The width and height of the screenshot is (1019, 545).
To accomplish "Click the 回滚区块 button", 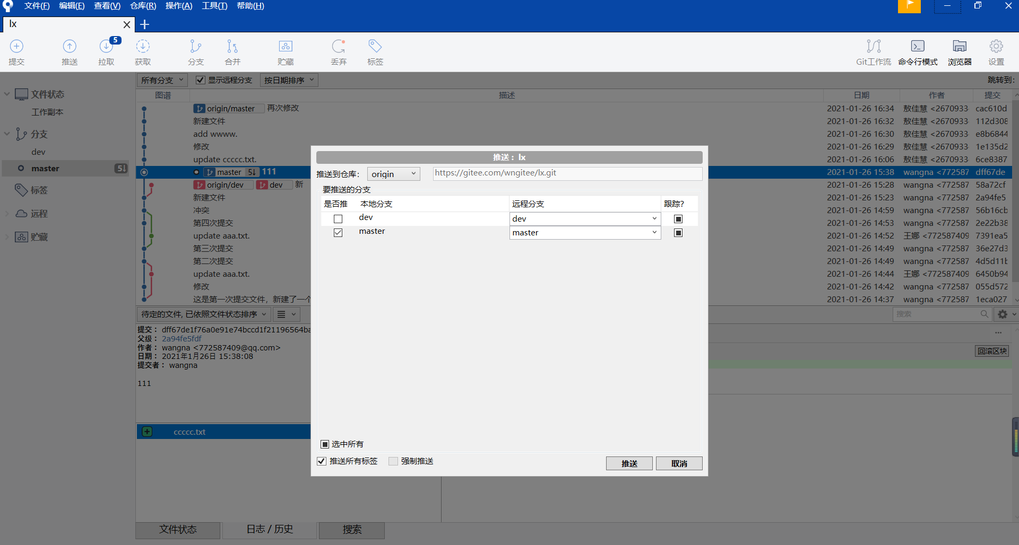I will pyautogui.click(x=992, y=351).
